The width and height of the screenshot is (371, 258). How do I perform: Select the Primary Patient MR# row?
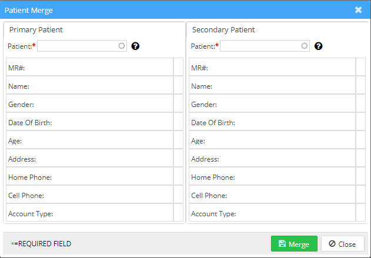(x=89, y=68)
